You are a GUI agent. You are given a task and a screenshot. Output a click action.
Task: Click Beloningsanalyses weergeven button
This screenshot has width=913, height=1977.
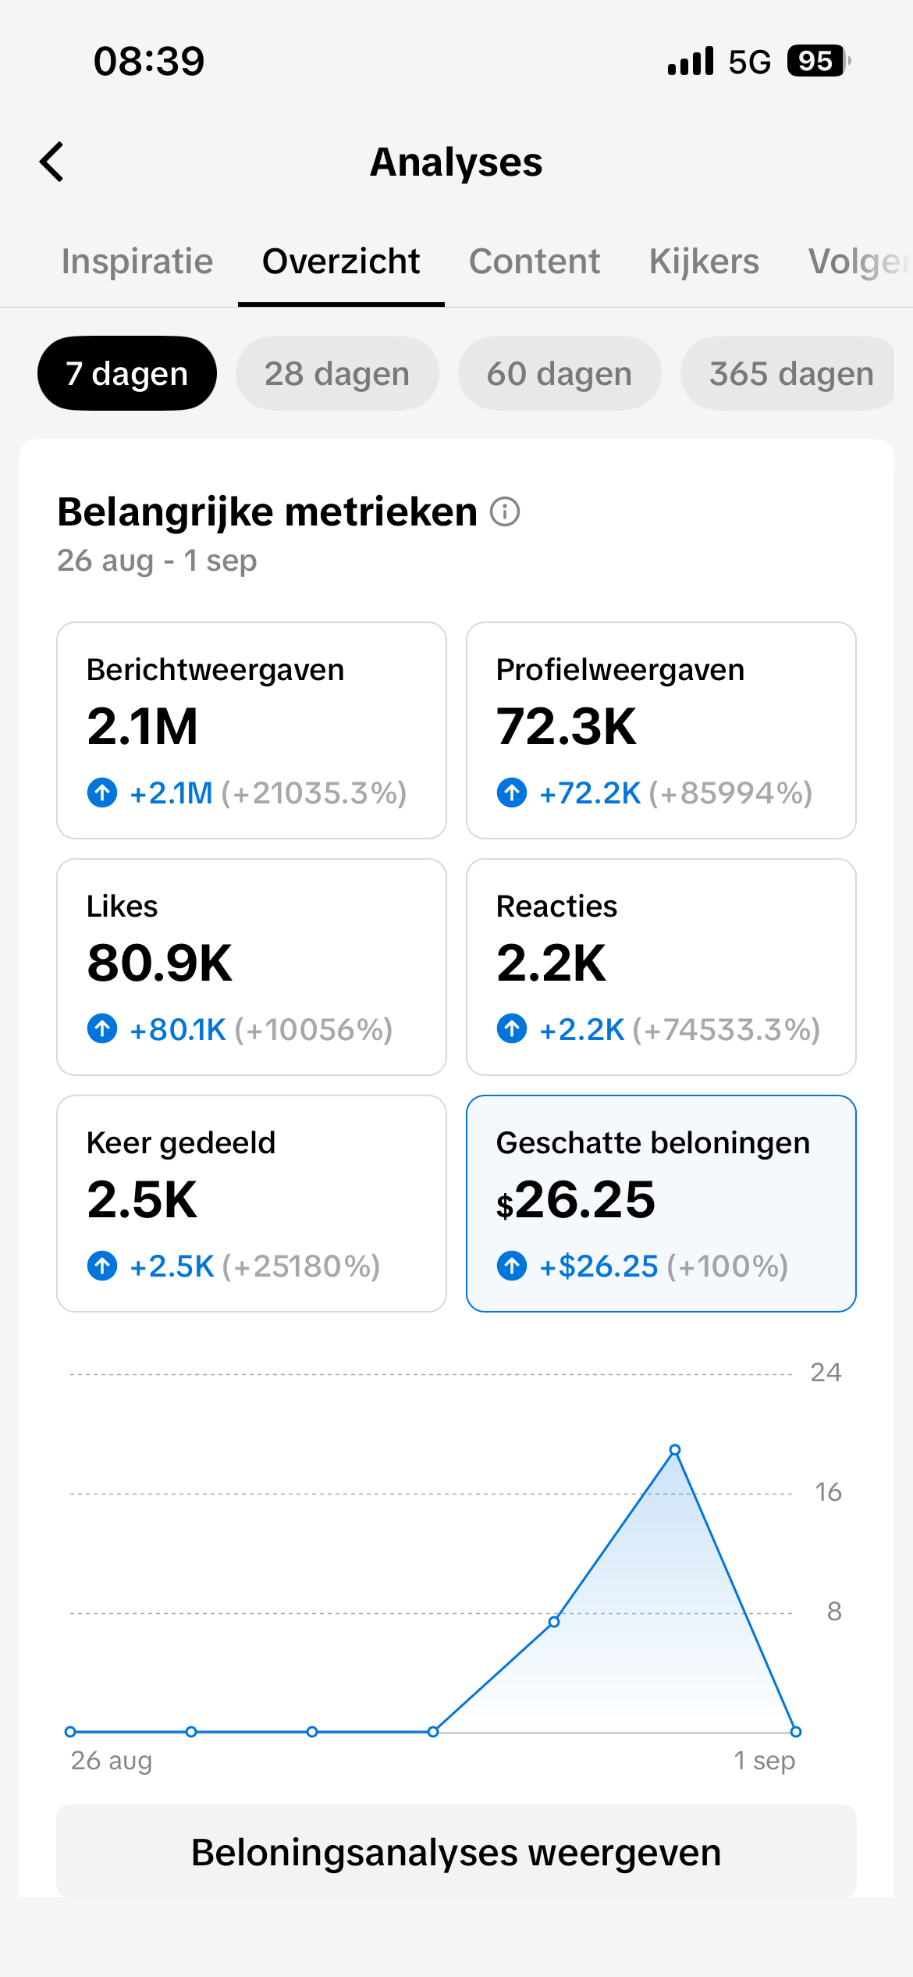pyautogui.click(x=456, y=1852)
